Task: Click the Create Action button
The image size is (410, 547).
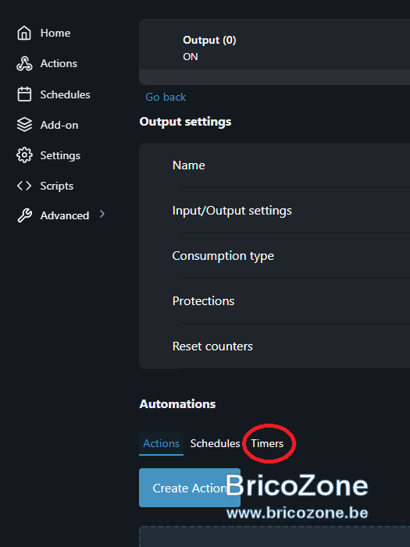Action: [x=190, y=488]
